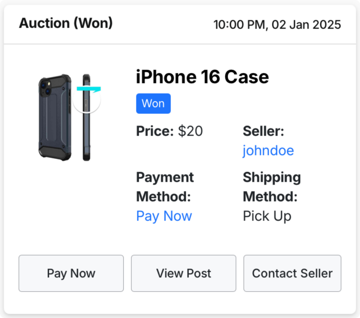Click the Shipping Method label
The height and width of the screenshot is (318, 360).
tap(272, 187)
